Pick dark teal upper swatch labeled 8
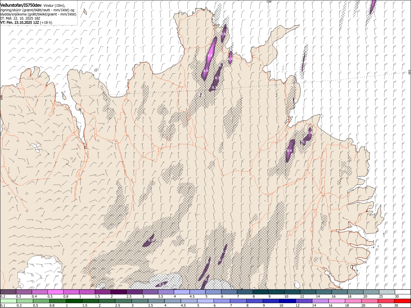Image resolution: width=411 pixels, height=308 pixels. coord(261,292)
